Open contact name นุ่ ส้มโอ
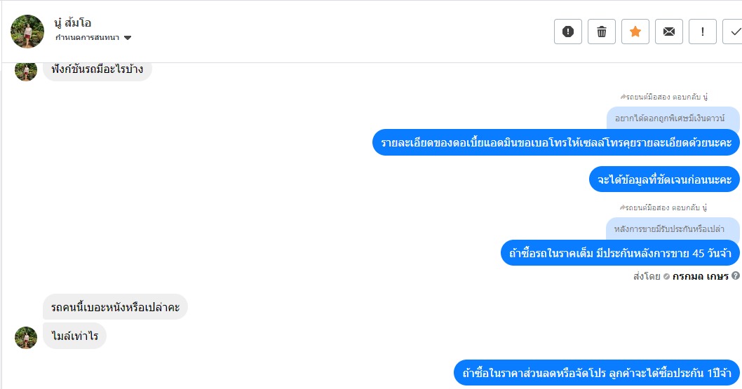This screenshot has width=742, height=389. click(73, 22)
